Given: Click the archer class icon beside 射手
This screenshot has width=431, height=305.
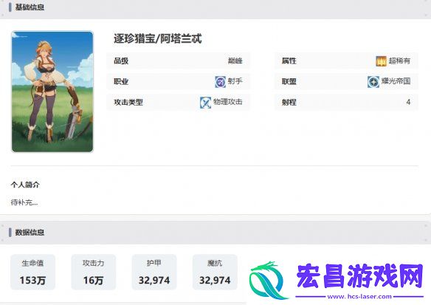Looking at the screenshot, I should [x=220, y=82].
